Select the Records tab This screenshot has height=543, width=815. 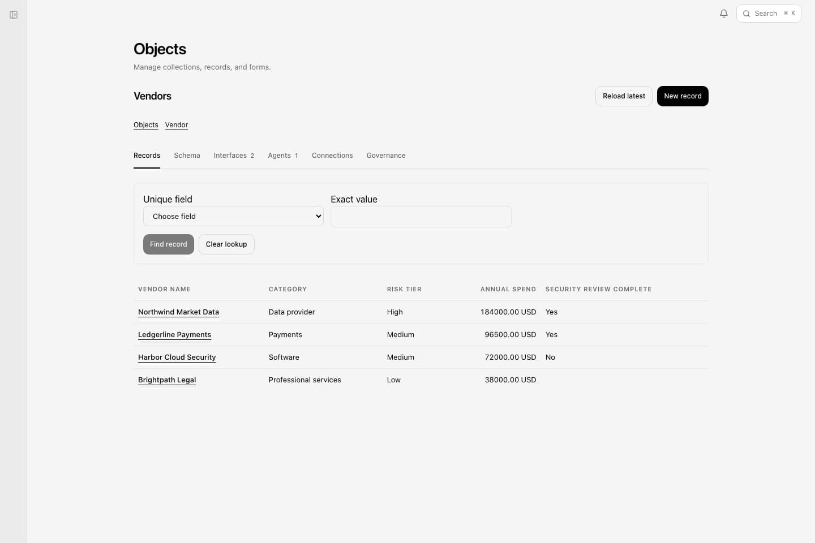147,156
